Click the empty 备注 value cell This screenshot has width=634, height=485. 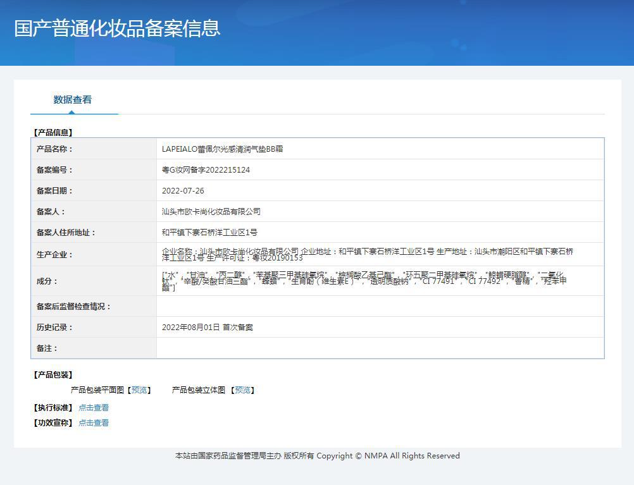380,348
